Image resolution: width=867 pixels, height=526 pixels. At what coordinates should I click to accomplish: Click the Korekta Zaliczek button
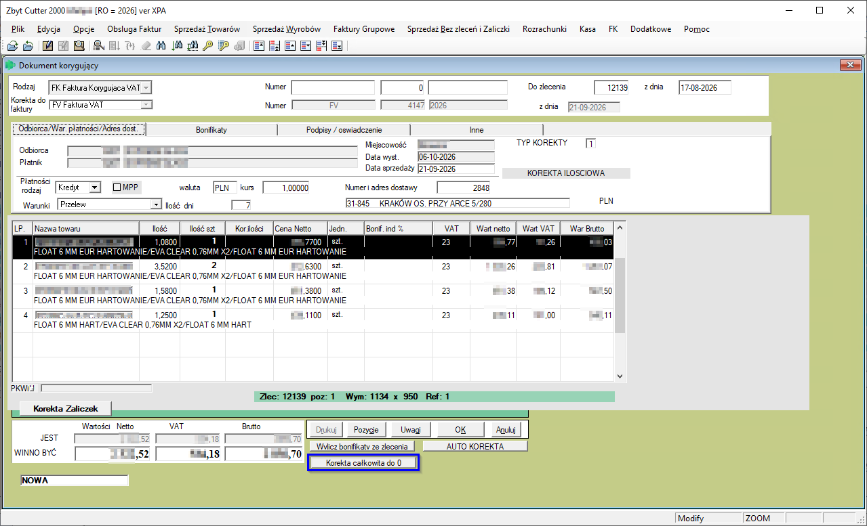point(66,408)
